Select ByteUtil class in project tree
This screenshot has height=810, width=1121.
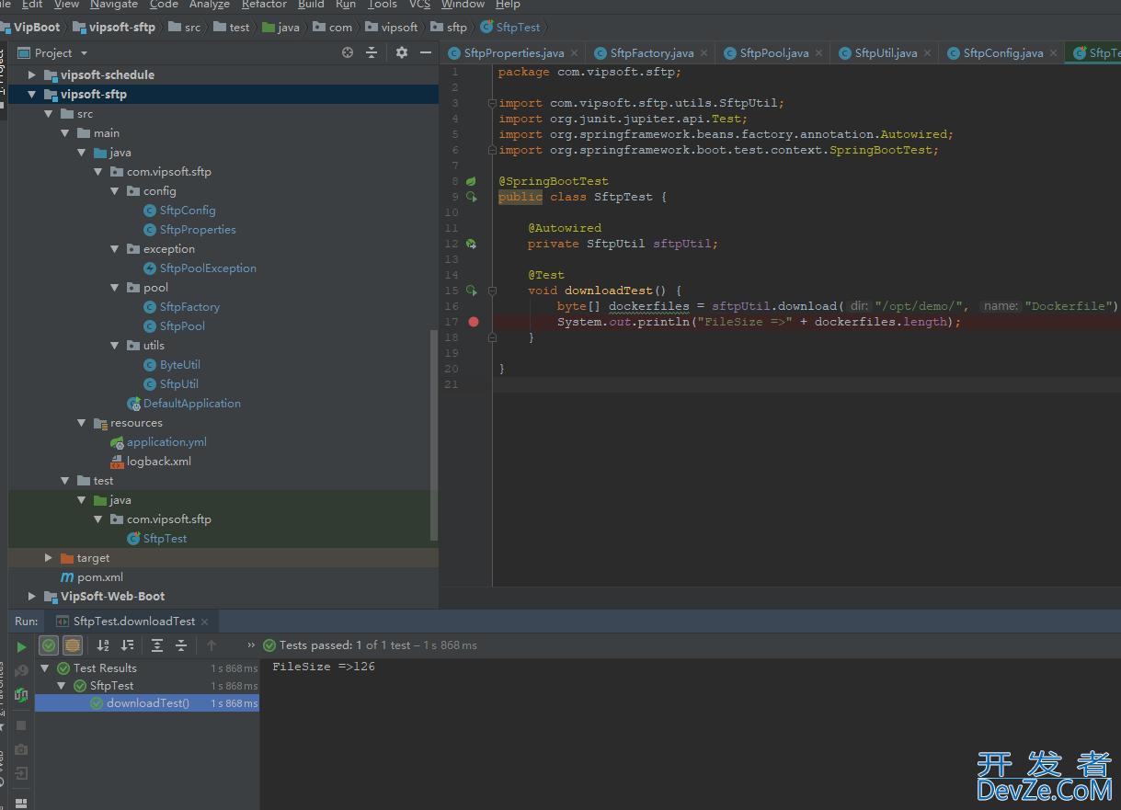tap(179, 365)
